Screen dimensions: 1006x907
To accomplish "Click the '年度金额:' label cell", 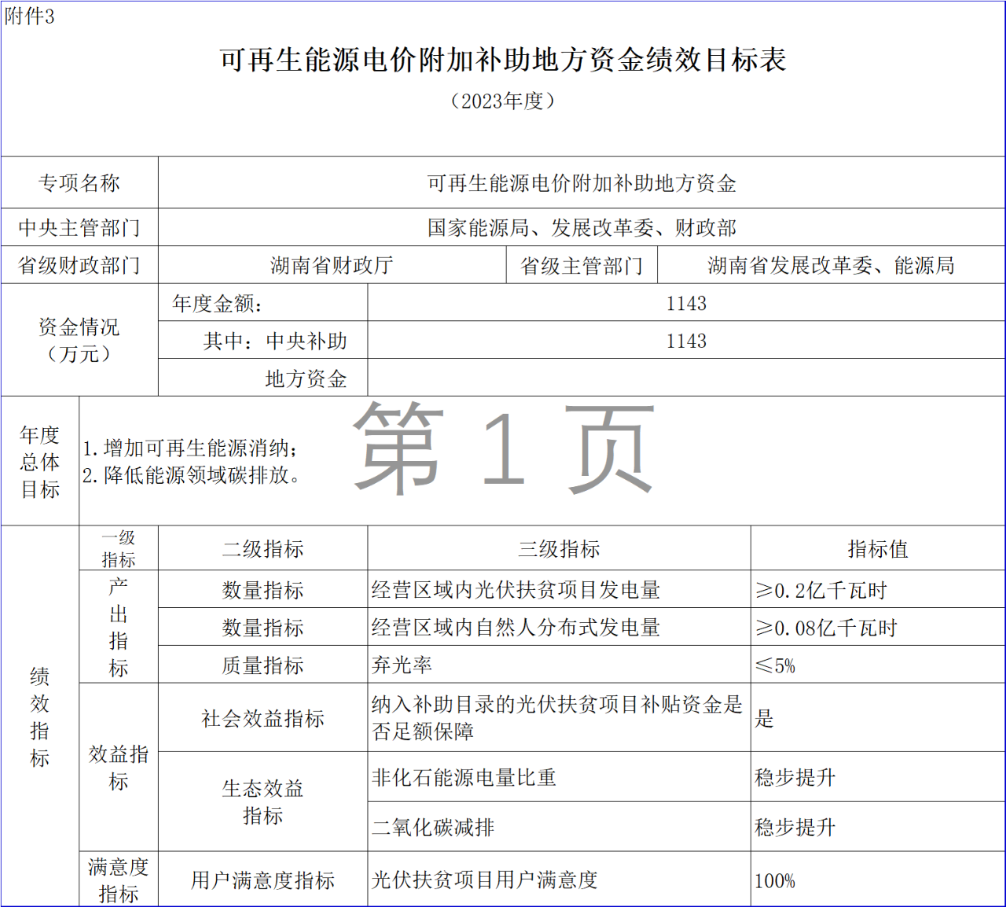I will click(263, 303).
